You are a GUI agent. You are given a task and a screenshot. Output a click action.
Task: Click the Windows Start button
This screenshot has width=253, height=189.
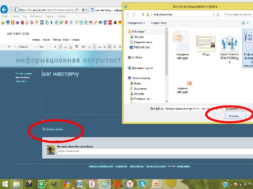click(x=5, y=184)
